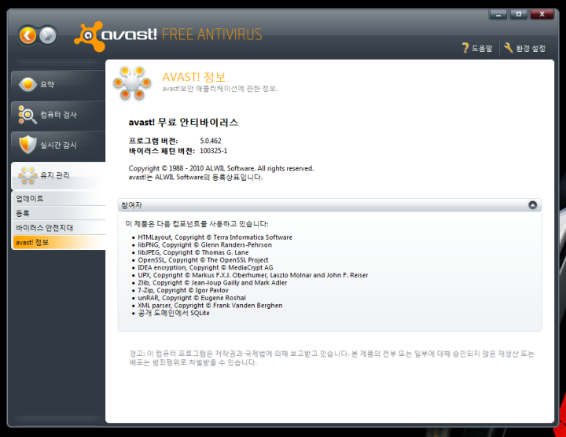
Task: Click the 요약 eye icon in sidebar
Action: (28, 84)
